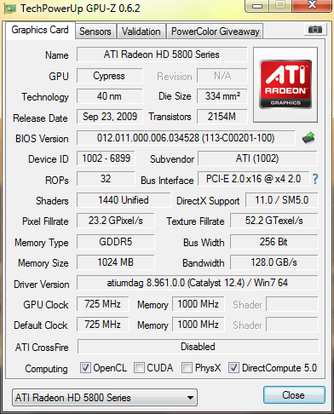Image resolution: width=334 pixels, height=414 pixels.
Task: Click the Driver Version field
Action: (198, 283)
